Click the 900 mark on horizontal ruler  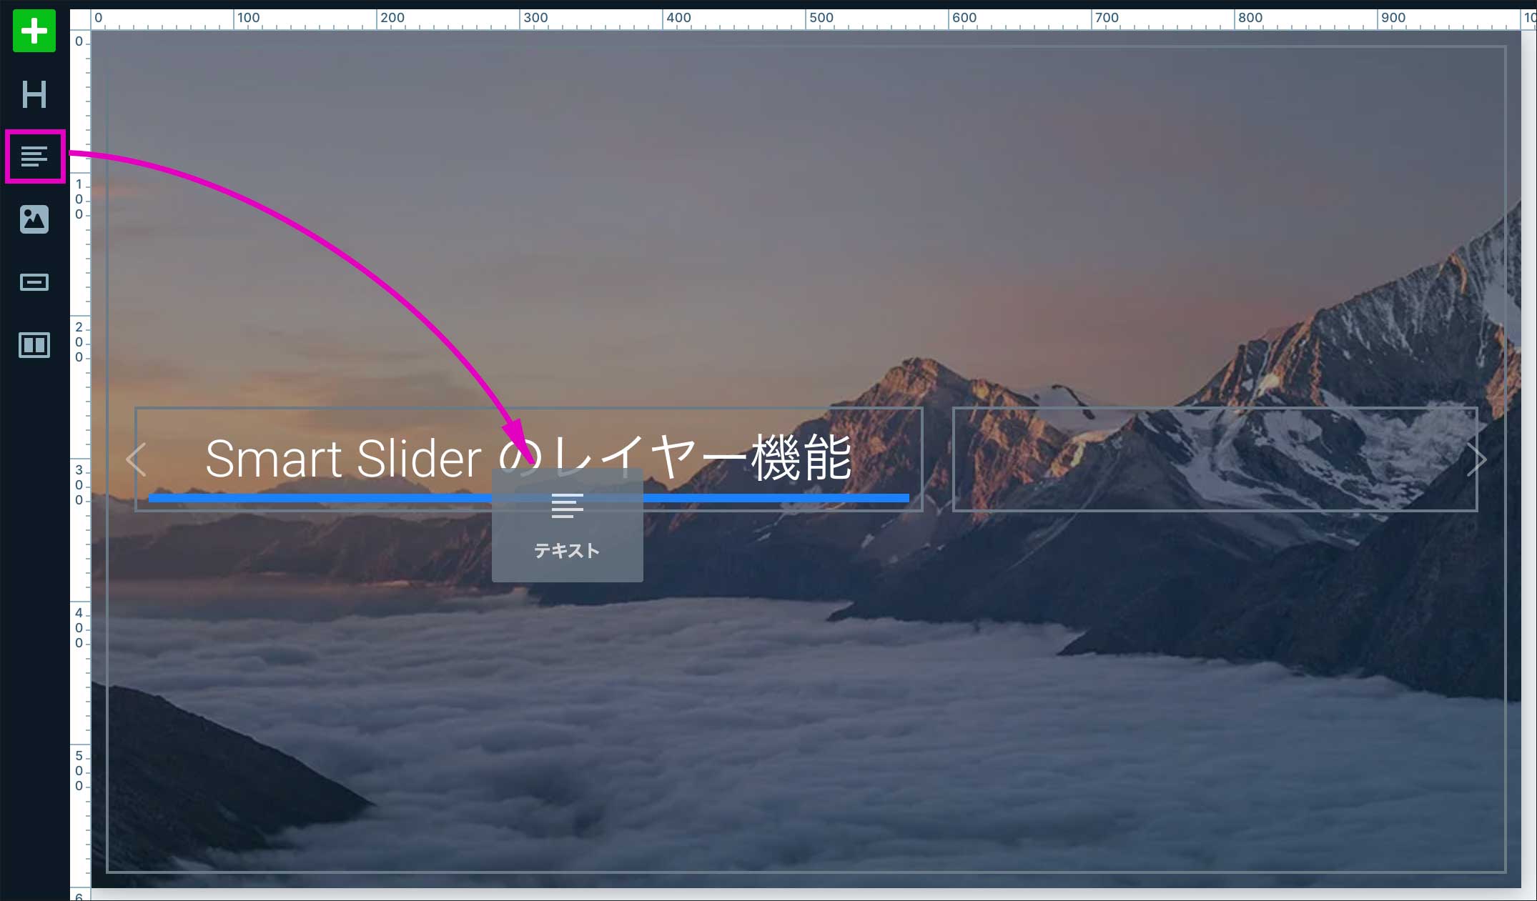pyautogui.click(x=1393, y=18)
